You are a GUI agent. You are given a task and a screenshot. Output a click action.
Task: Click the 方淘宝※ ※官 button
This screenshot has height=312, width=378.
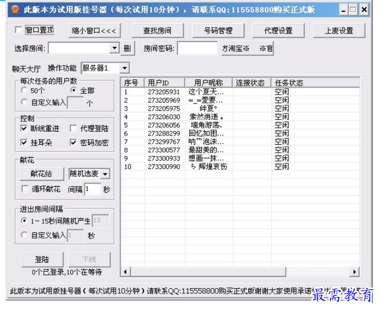click(x=247, y=49)
